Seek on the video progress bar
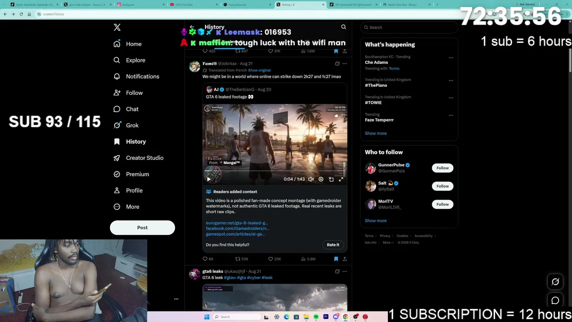This screenshot has width=572, height=322. tap(274, 171)
